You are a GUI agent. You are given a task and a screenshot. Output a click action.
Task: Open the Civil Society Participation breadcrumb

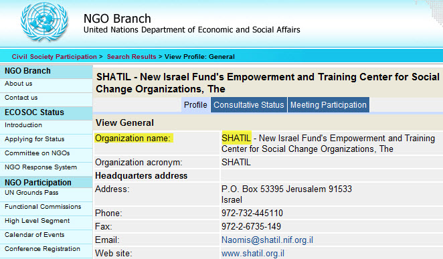pos(54,57)
